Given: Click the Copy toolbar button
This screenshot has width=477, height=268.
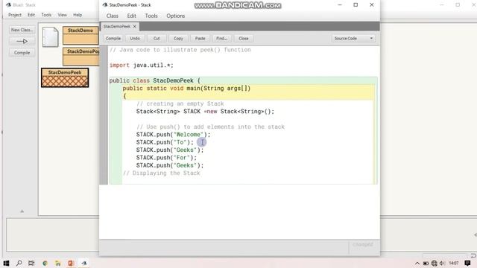Looking at the screenshot, I should click(178, 38).
